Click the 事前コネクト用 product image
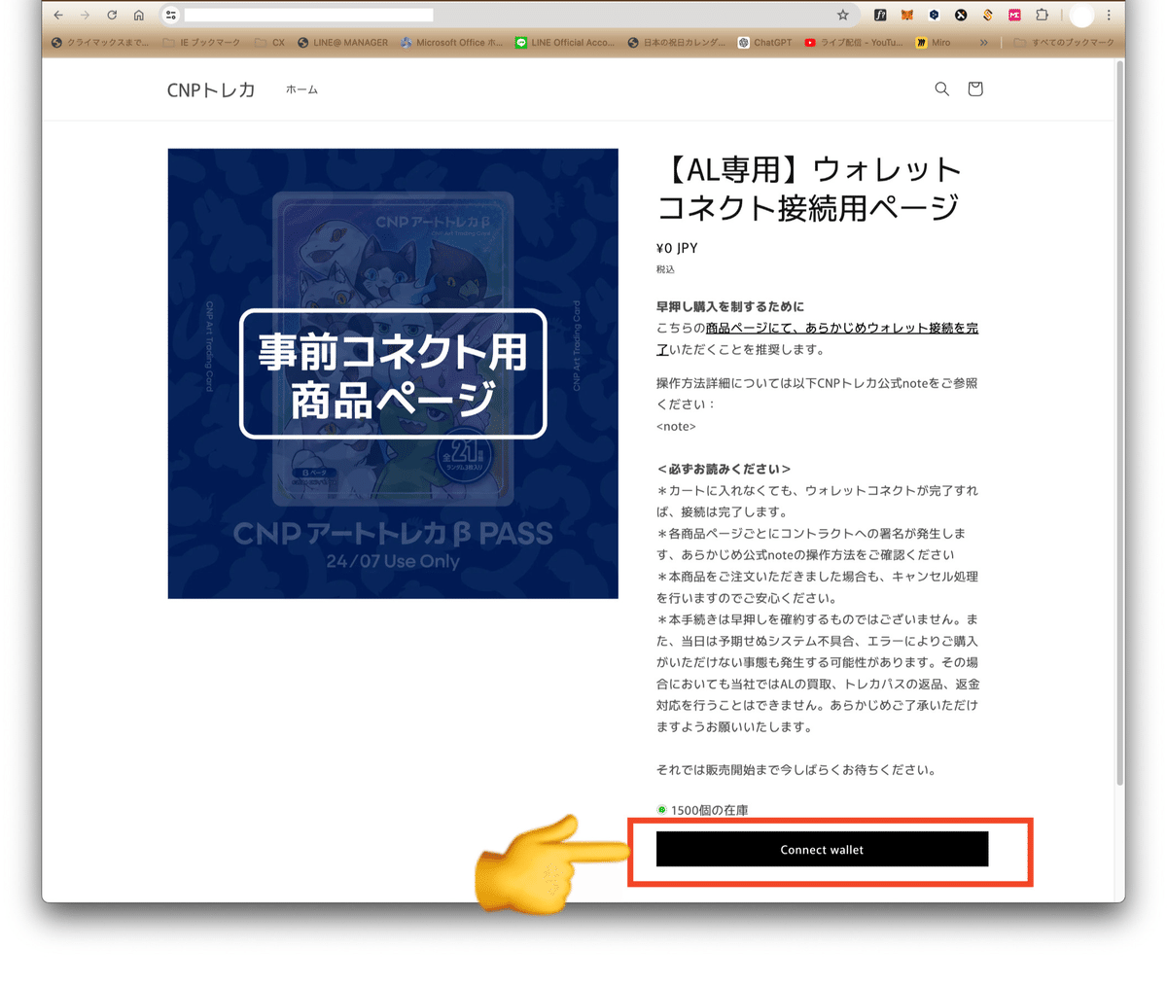Screen dimensions: 1167x985 coord(393,373)
